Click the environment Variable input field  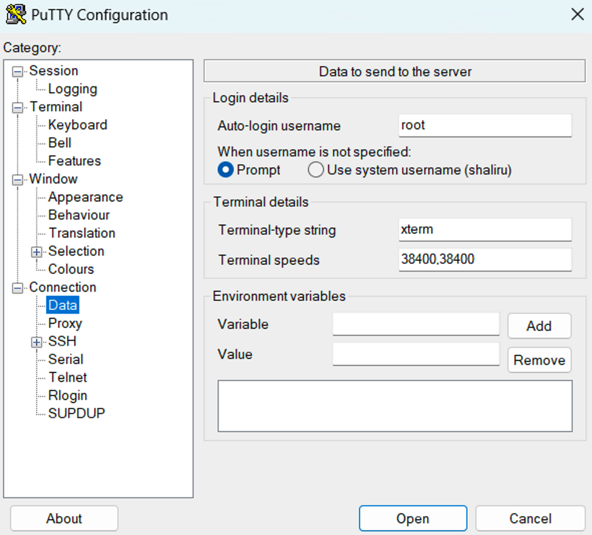(x=416, y=324)
